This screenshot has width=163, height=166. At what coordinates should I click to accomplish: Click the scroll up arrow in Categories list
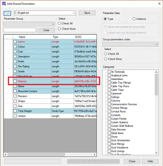click(156, 72)
